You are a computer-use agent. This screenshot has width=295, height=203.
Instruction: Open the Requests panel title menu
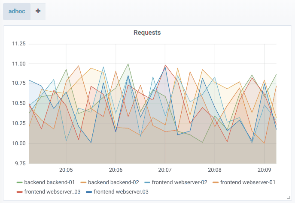(x=147, y=33)
